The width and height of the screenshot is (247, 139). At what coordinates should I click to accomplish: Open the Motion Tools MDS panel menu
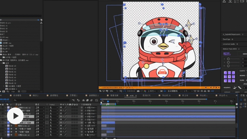239,49
